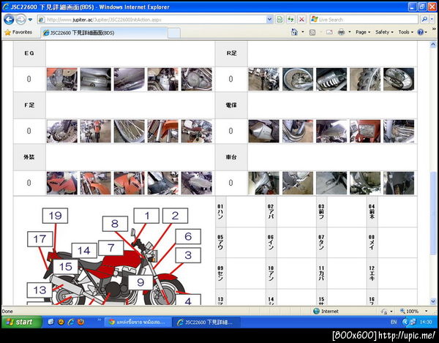Image resolution: width=439 pixels, height=343 pixels.
Task: Open first EG engine thumbnail
Action: [x=62, y=79]
